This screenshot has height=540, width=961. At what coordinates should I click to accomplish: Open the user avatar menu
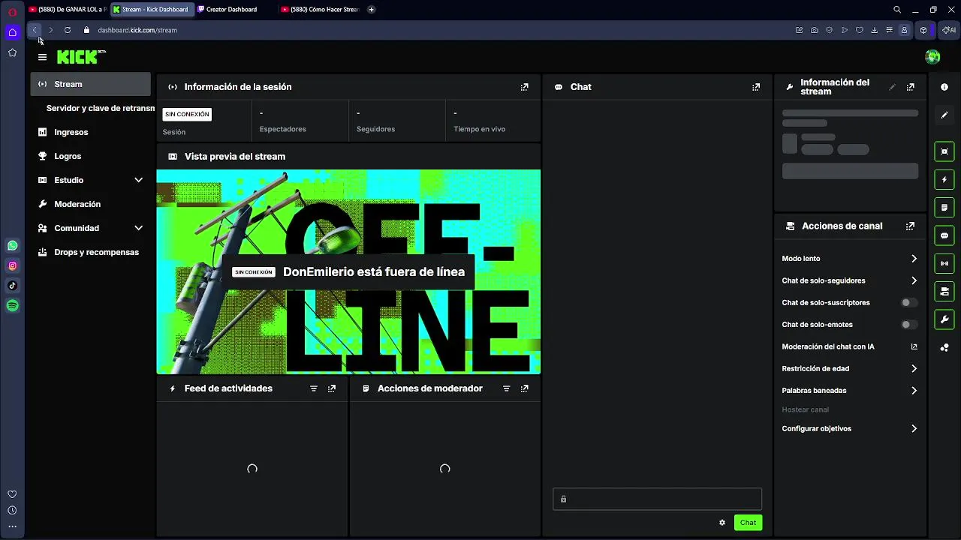(x=932, y=57)
